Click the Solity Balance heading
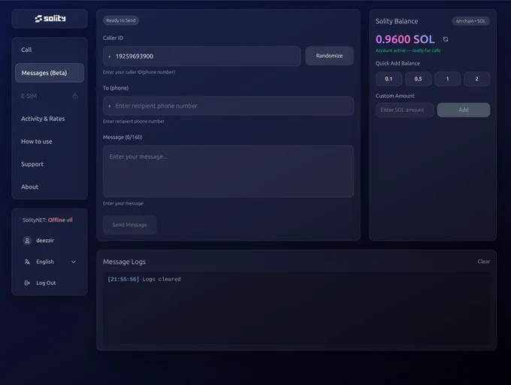 pyautogui.click(x=397, y=21)
